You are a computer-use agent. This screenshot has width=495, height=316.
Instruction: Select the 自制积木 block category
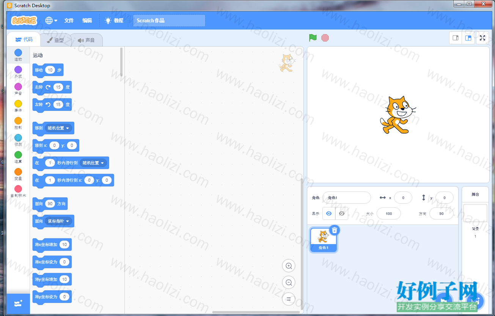coord(18,191)
